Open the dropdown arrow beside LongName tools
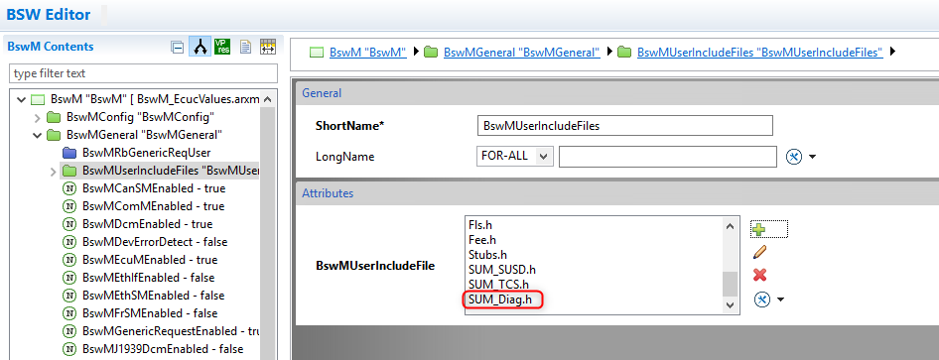This screenshot has height=360, width=939. 812,158
